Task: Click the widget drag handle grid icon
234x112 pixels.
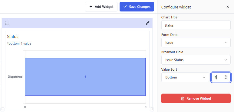Action: tap(7, 23)
